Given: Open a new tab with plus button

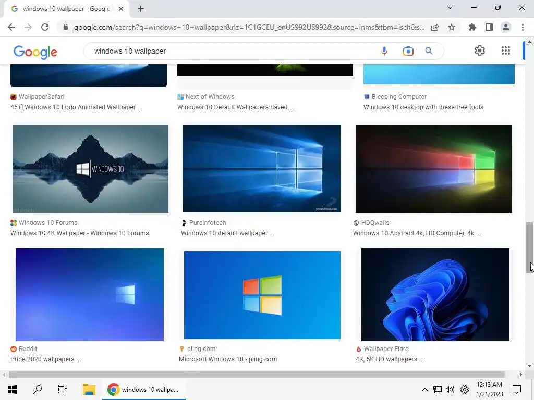Looking at the screenshot, I should (x=141, y=9).
